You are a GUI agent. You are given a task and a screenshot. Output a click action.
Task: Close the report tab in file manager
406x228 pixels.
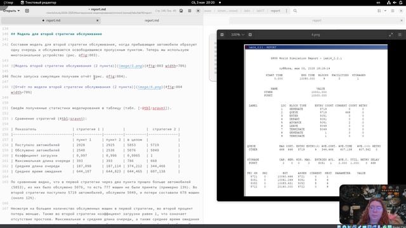click(402, 20)
